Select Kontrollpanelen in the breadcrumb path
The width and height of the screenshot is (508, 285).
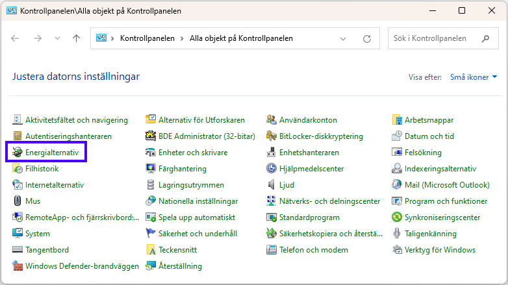[147, 38]
